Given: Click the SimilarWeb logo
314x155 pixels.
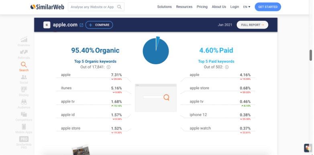Looking at the screenshot, I should click(47, 7).
